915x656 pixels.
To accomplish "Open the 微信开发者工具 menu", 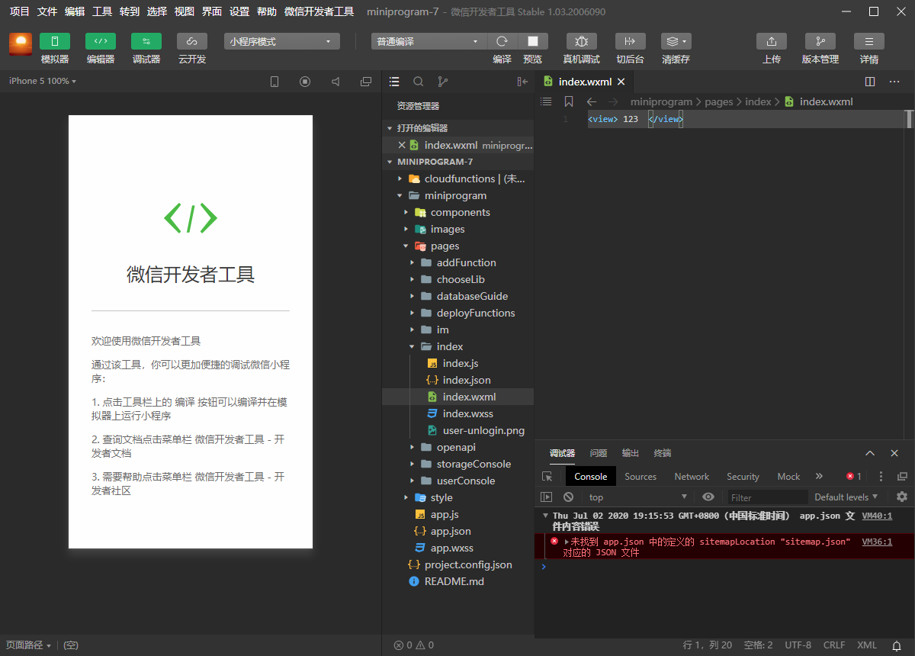I will pyautogui.click(x=319, y=11).
